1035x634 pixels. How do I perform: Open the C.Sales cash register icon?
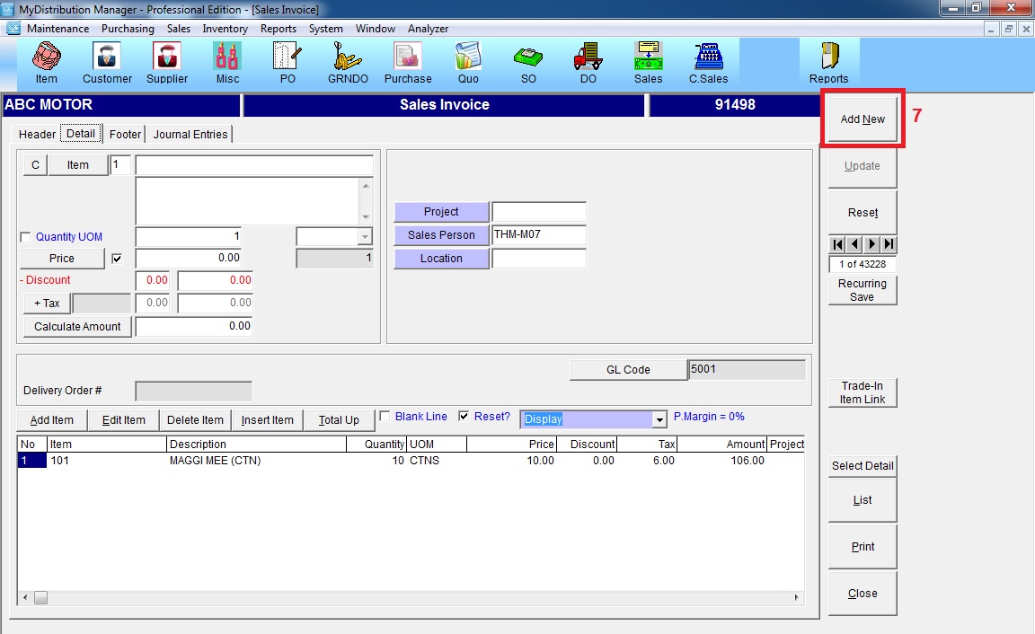pyautogui.click(x=708, y=58)
